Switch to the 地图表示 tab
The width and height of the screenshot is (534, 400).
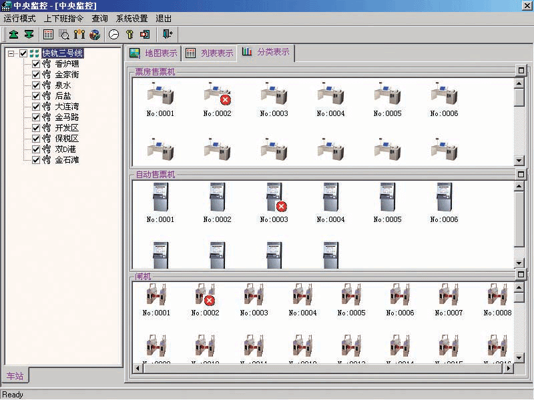[x=154, y=53]
